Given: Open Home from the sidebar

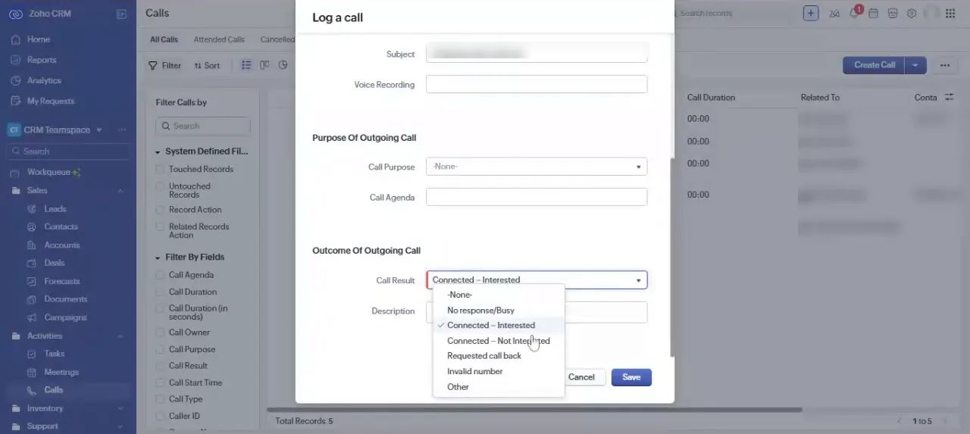Looking at the screenshot, I should click(x=38, y=39).
